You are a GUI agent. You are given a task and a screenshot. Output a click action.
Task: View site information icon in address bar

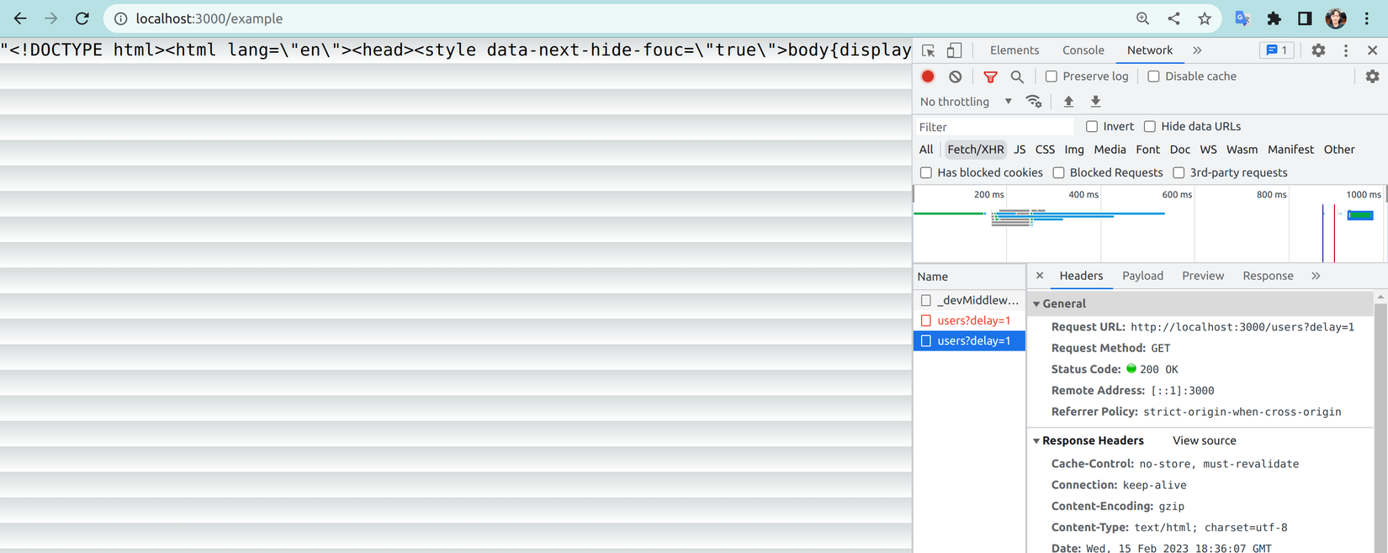120,18
